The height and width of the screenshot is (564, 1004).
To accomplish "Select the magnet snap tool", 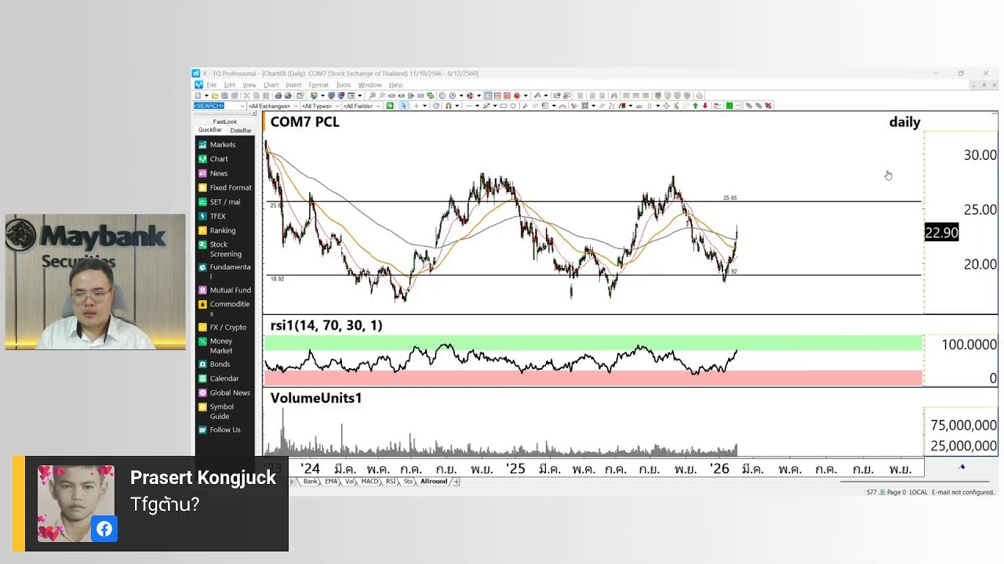I will click(x=449, y=106).
